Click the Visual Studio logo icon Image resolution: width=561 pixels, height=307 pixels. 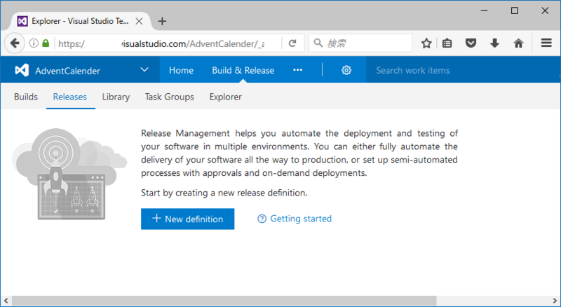coord(22,70)
